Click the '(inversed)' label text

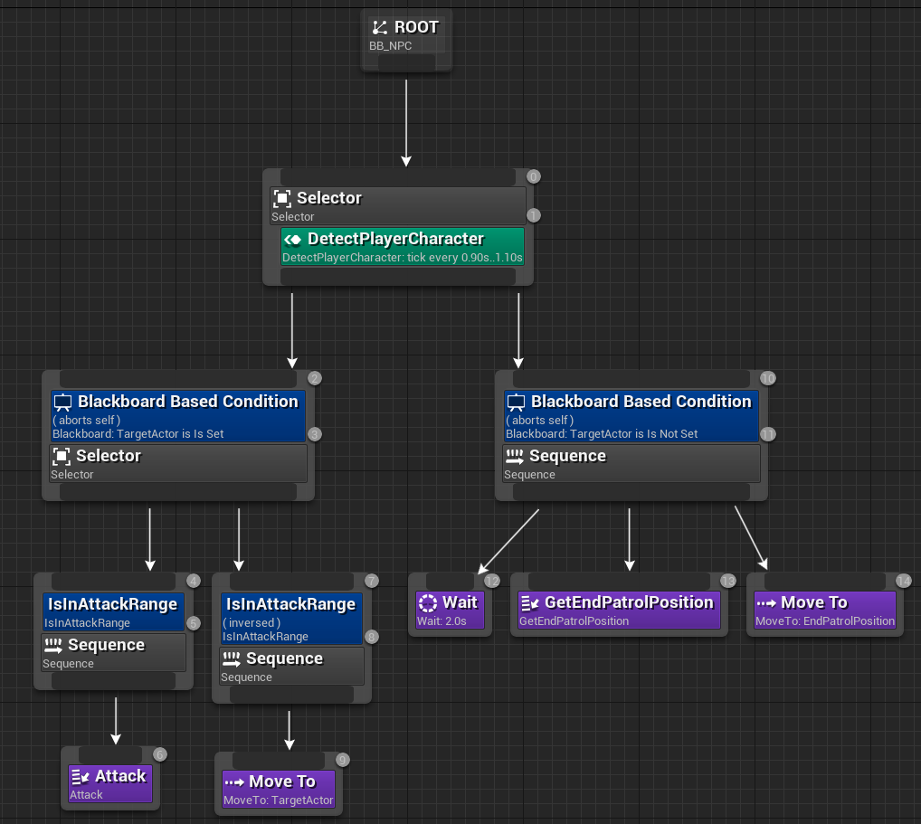252,623
